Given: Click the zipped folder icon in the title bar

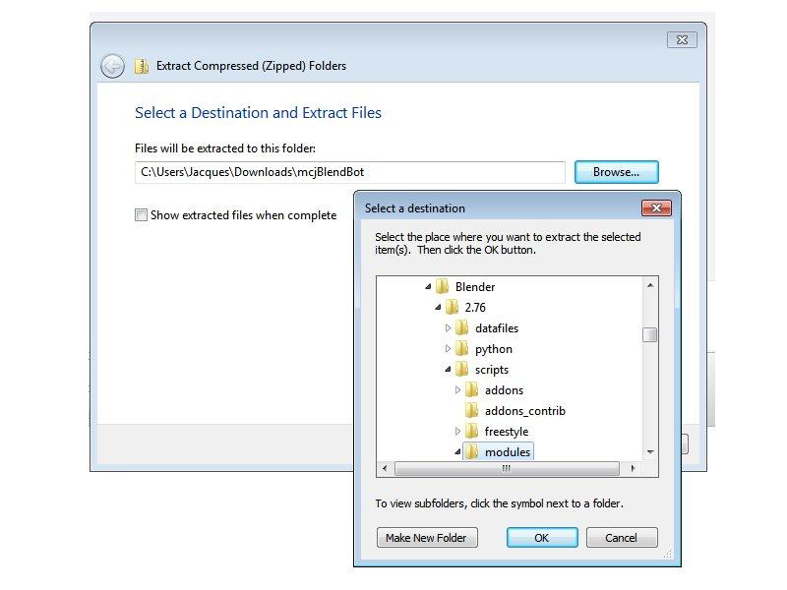Looking at the screenshot, I should pyautogui.click(x=142, y=66).
